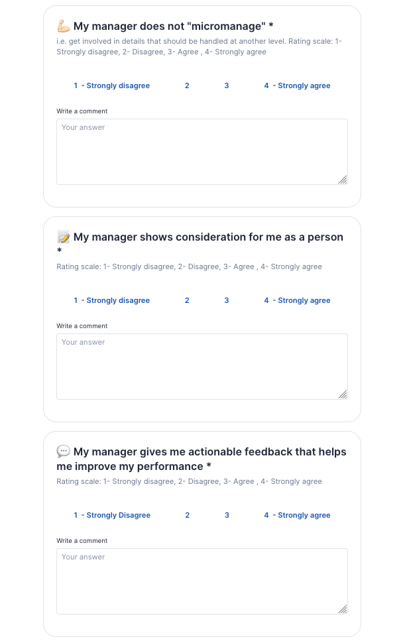Click resize handle of feedback comment box

coord(343,609)
